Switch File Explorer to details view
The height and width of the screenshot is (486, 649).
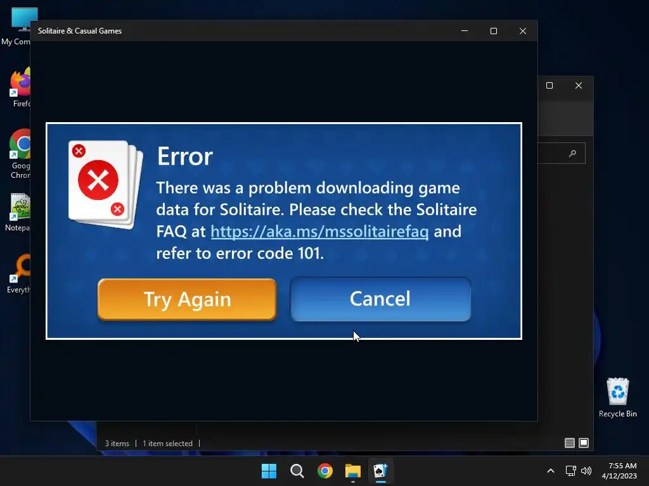coord(570,443)
